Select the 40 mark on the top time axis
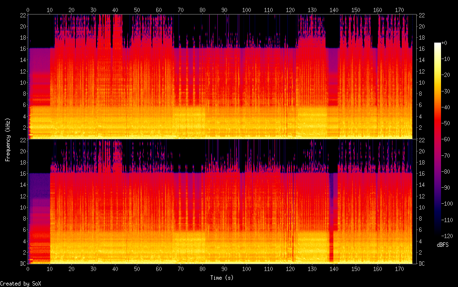Viewport: 458px width, 287px height. [115, 10]
